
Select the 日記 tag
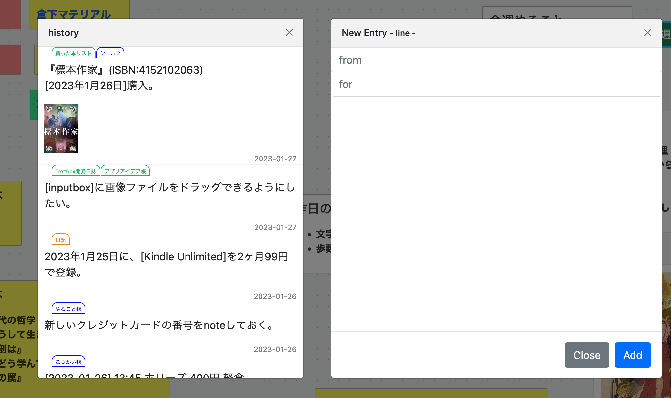click(60, 239)
